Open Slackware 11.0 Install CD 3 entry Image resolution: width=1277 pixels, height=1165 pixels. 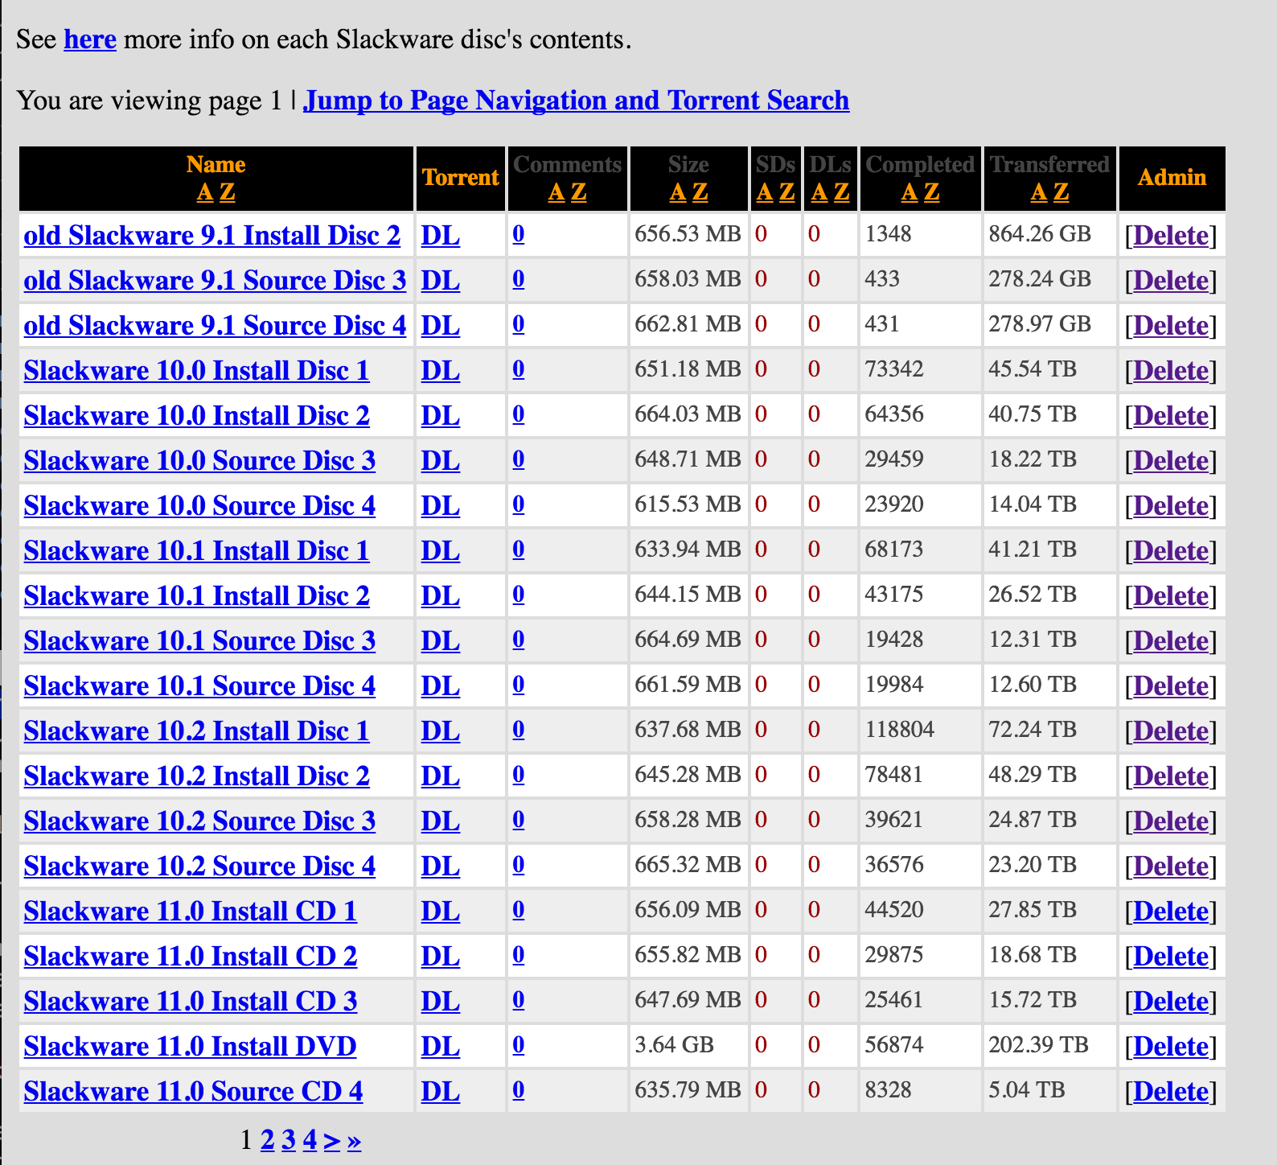191,1001
